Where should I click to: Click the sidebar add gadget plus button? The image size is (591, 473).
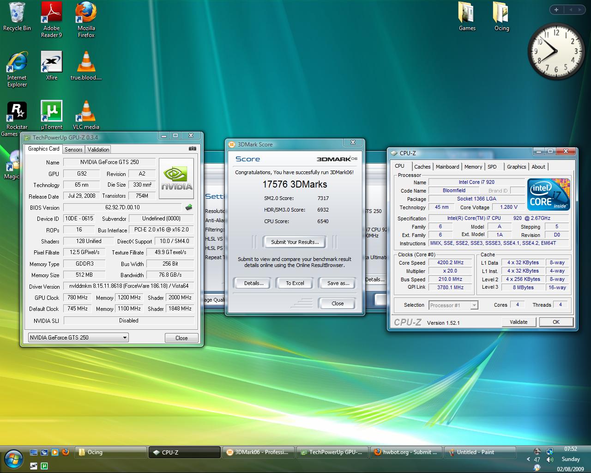pos(556,10)
